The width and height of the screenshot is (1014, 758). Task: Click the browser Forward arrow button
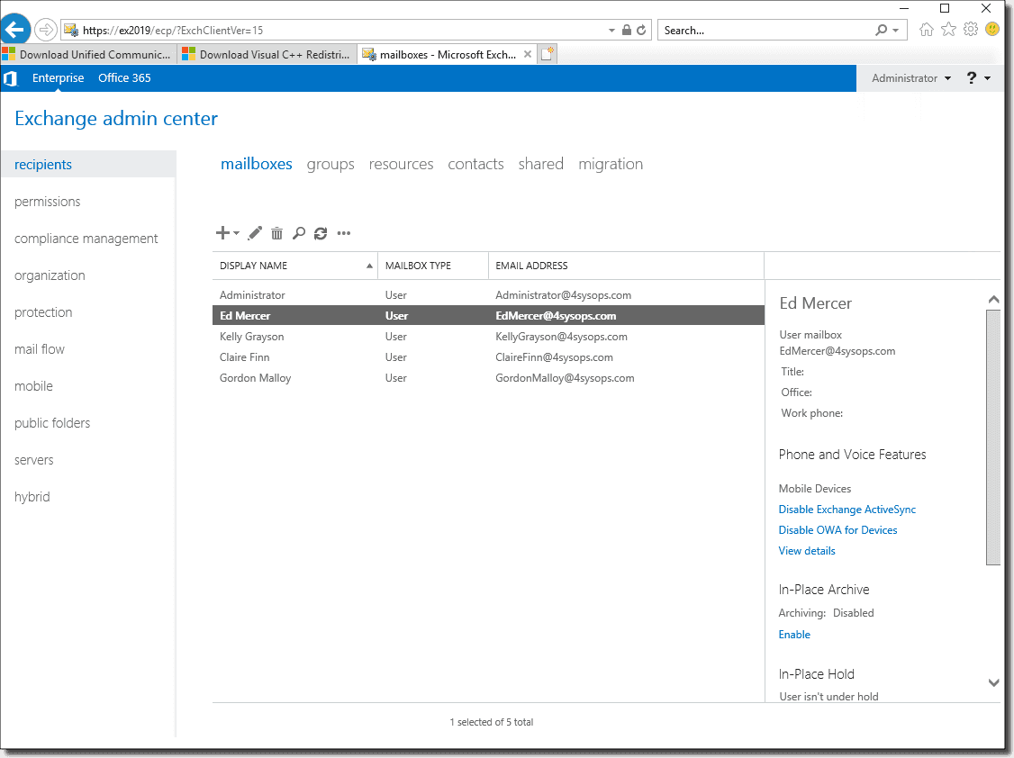(45, 30)
